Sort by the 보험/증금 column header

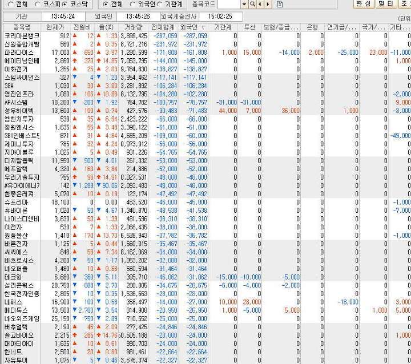point(281,27)
